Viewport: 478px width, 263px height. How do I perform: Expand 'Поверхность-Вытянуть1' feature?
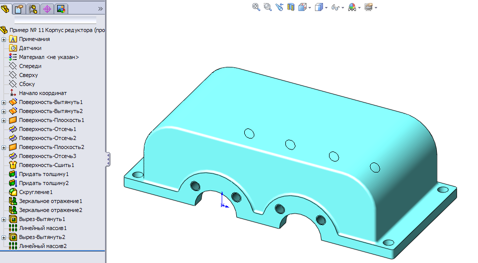click(4, 103)
